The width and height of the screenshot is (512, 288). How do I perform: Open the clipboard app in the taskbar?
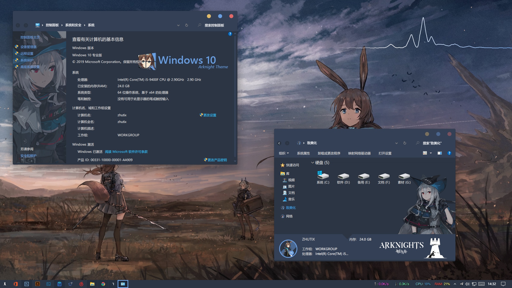pos(59,284)
